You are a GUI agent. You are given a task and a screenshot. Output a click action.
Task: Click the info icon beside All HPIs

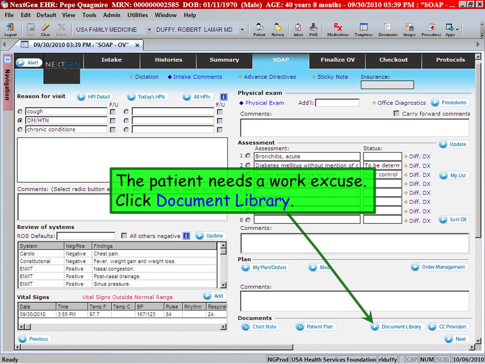tap(223, 97)
